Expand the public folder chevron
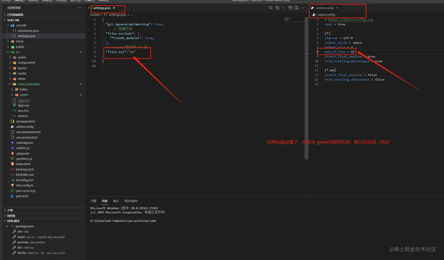The height and width of the screenshot is (260, 444). click(x=8, y=47)
